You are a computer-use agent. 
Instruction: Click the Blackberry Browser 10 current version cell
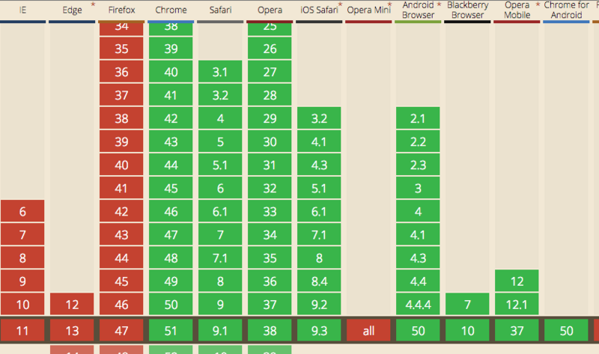click(x=467, y=330)
